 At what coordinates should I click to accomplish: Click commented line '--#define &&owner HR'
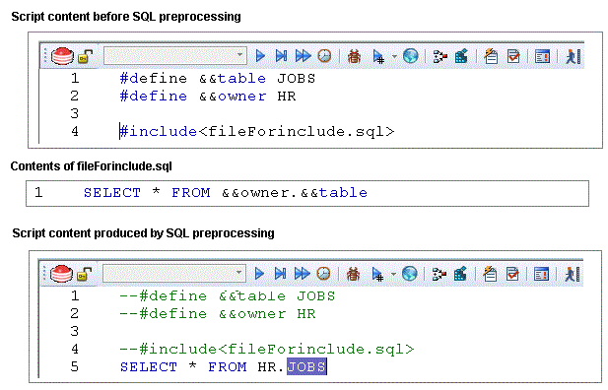(x=218, y=314)
